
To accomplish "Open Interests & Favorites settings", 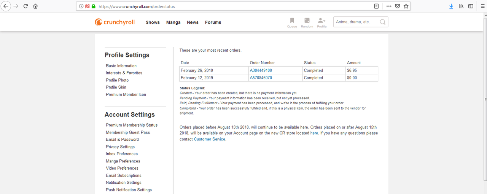I will tap(124, 73).
